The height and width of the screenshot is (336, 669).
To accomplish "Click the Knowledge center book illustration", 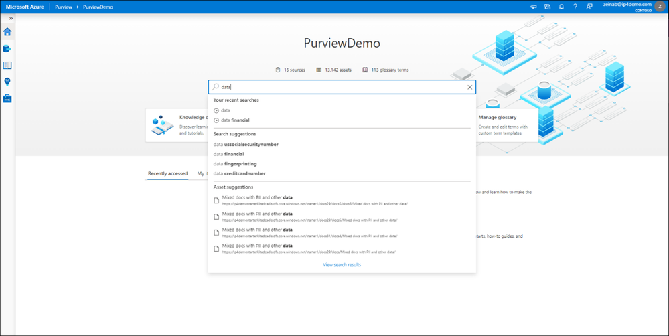I will click(x=162, y=125).
